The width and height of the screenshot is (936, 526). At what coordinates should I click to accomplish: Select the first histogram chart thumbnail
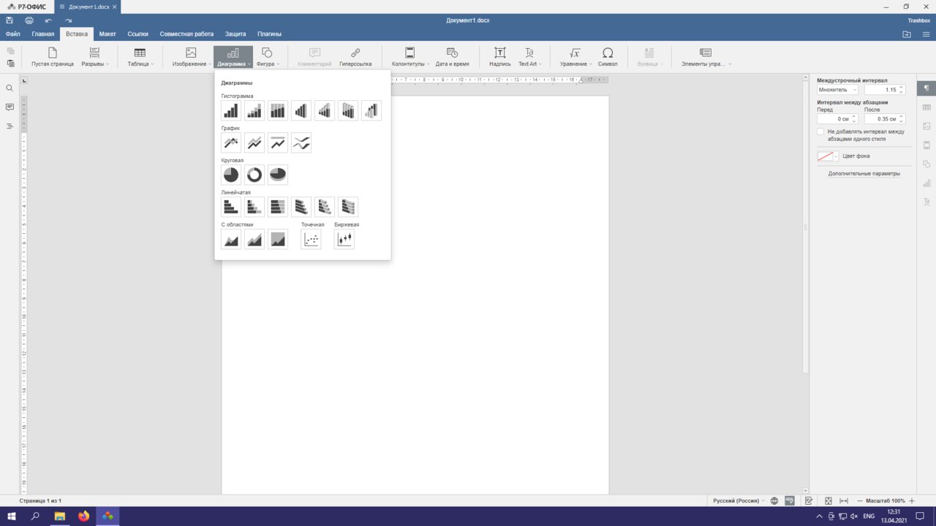(231, 110)
